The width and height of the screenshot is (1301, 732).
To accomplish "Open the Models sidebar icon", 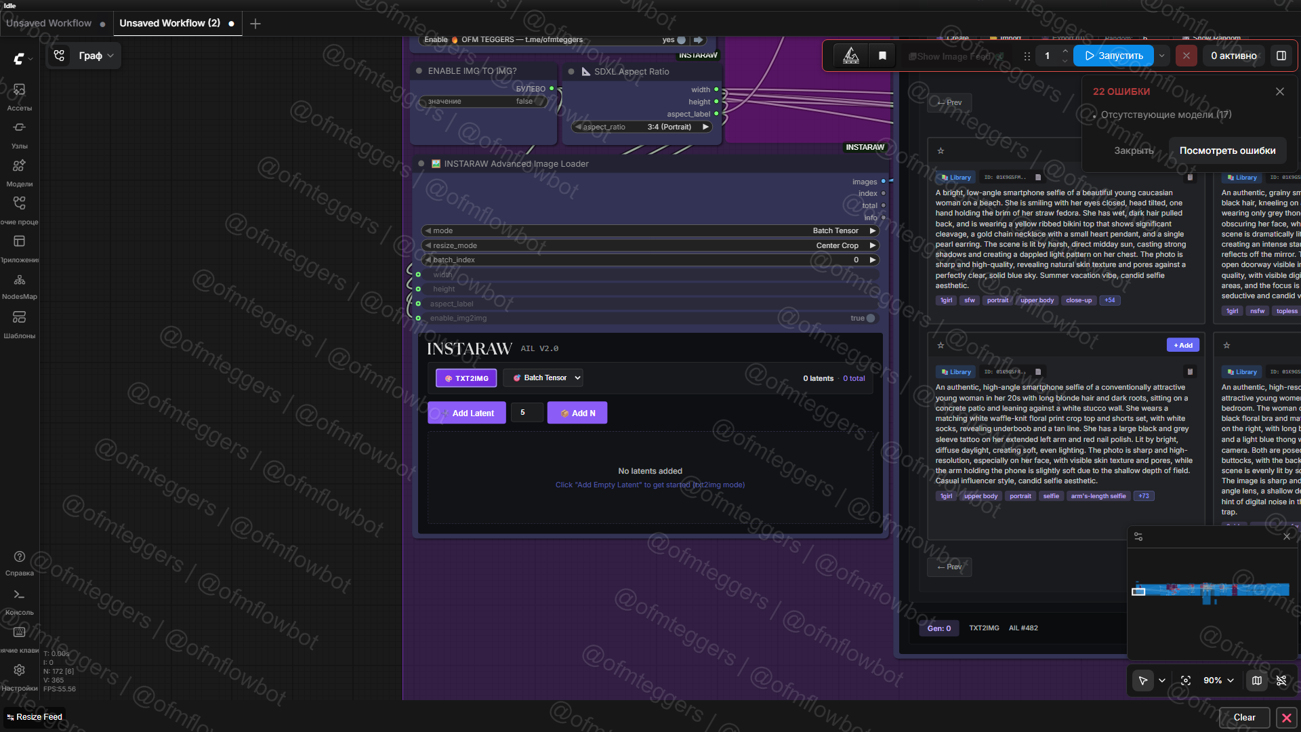I will [x=19, y=166].
